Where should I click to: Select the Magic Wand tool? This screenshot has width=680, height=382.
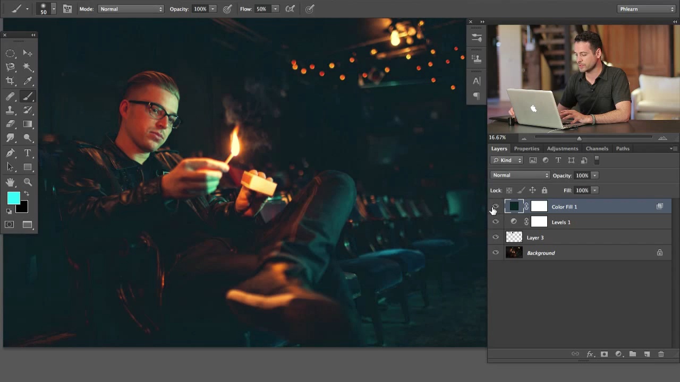click(x=28, y=67)
